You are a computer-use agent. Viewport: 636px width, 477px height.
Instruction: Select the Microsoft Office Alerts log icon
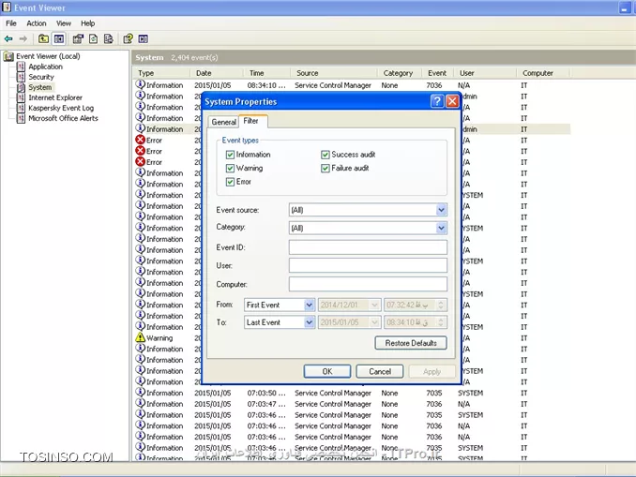point(21,118)
